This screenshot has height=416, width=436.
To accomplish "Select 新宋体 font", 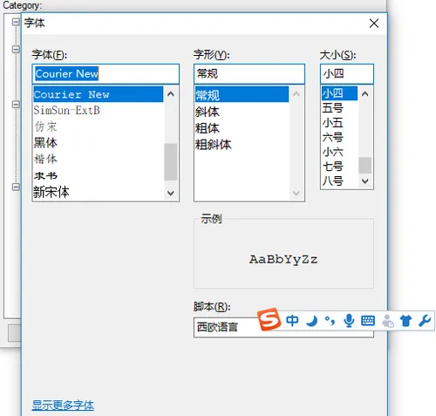I will [99, 192].
